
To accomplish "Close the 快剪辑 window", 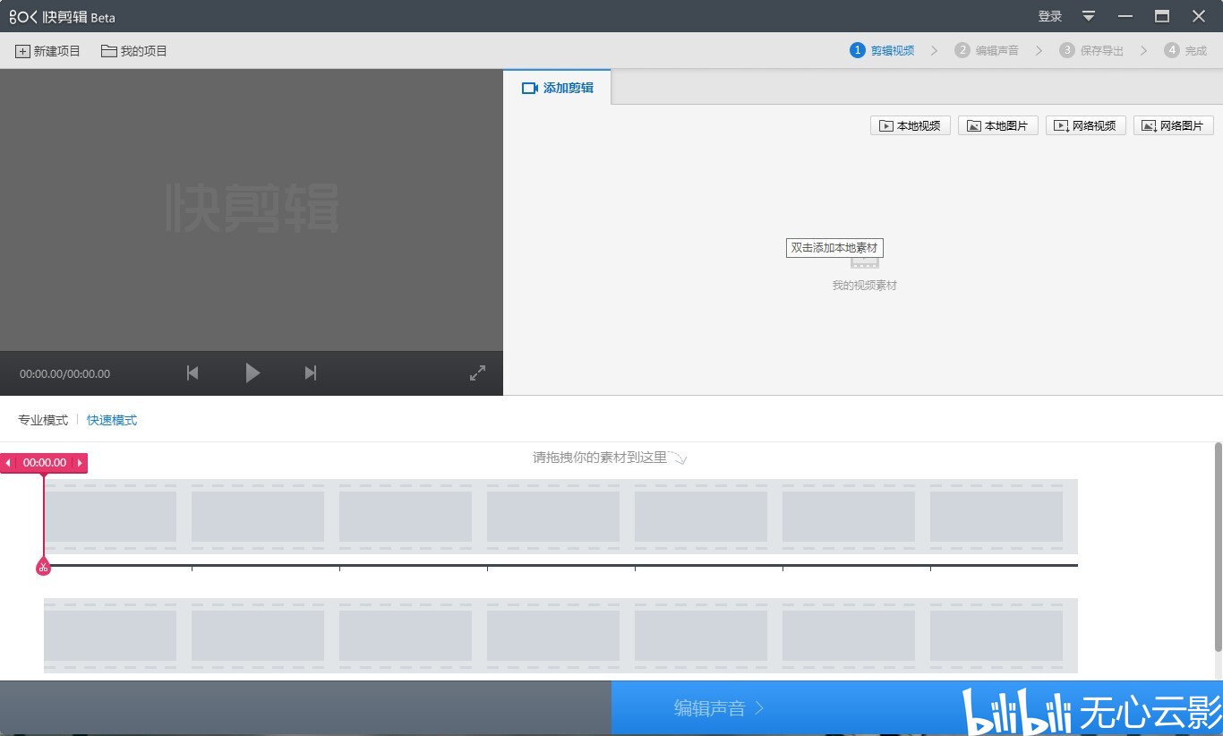I will pos(1199,16).
